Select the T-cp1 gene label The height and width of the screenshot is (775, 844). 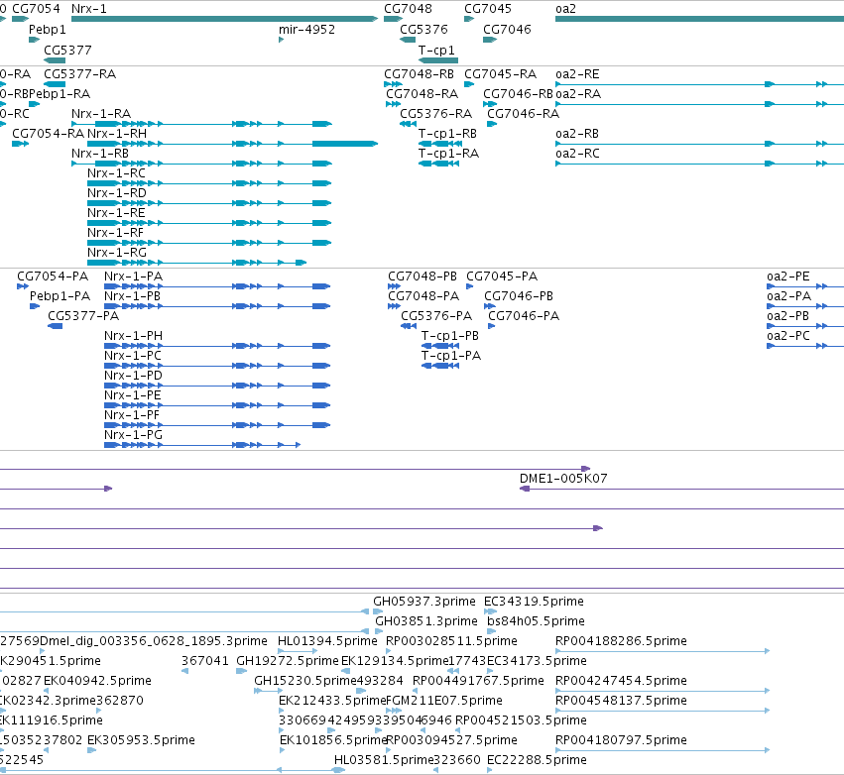(x=436, y=50)
